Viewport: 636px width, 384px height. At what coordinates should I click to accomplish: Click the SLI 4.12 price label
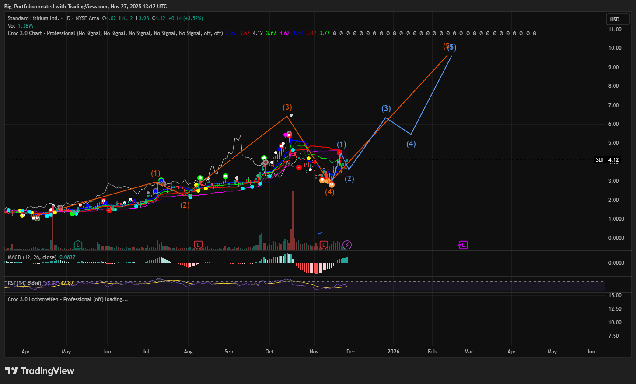point(608,160)
